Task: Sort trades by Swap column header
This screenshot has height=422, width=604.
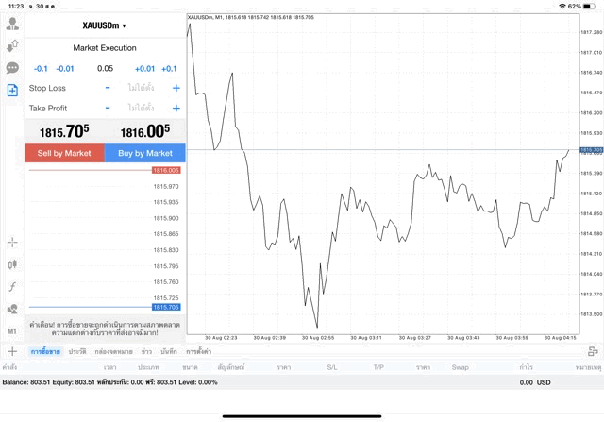Action: [461, 366]
